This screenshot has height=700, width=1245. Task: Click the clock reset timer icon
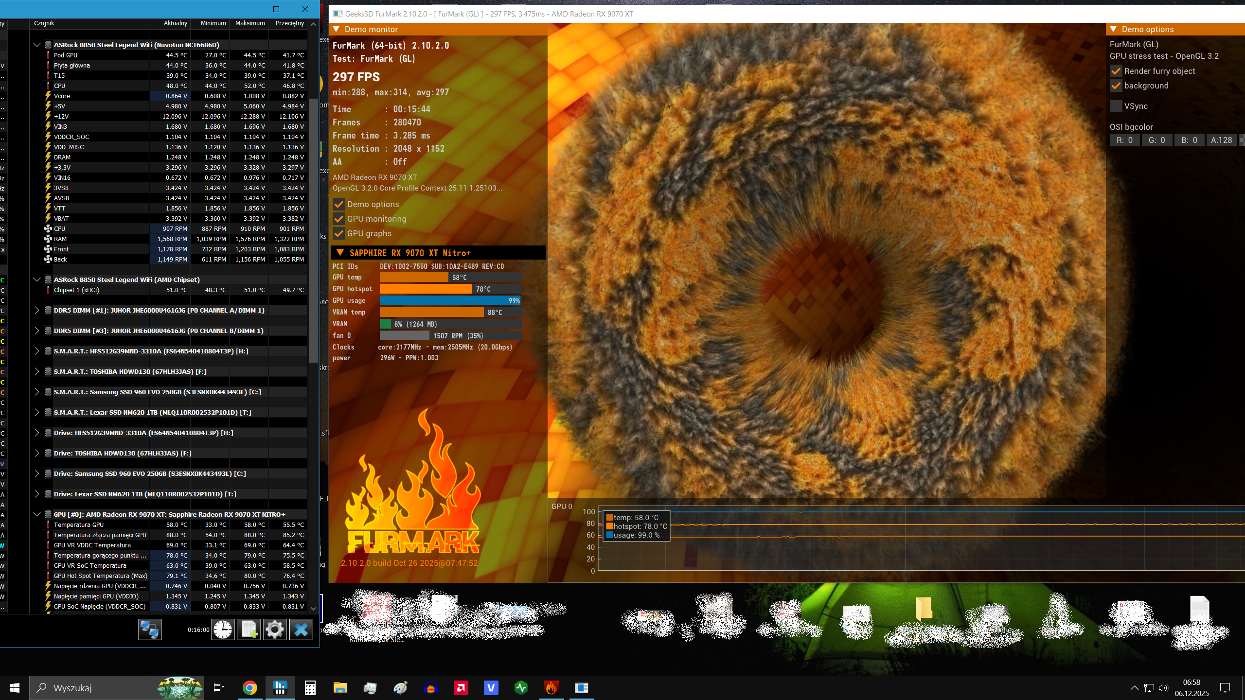pos(223,630)
